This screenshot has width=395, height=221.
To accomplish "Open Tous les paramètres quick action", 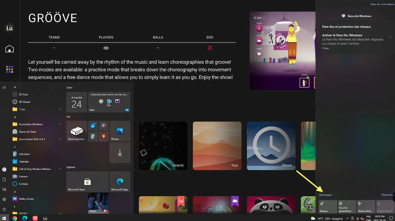I will (347, 207).
